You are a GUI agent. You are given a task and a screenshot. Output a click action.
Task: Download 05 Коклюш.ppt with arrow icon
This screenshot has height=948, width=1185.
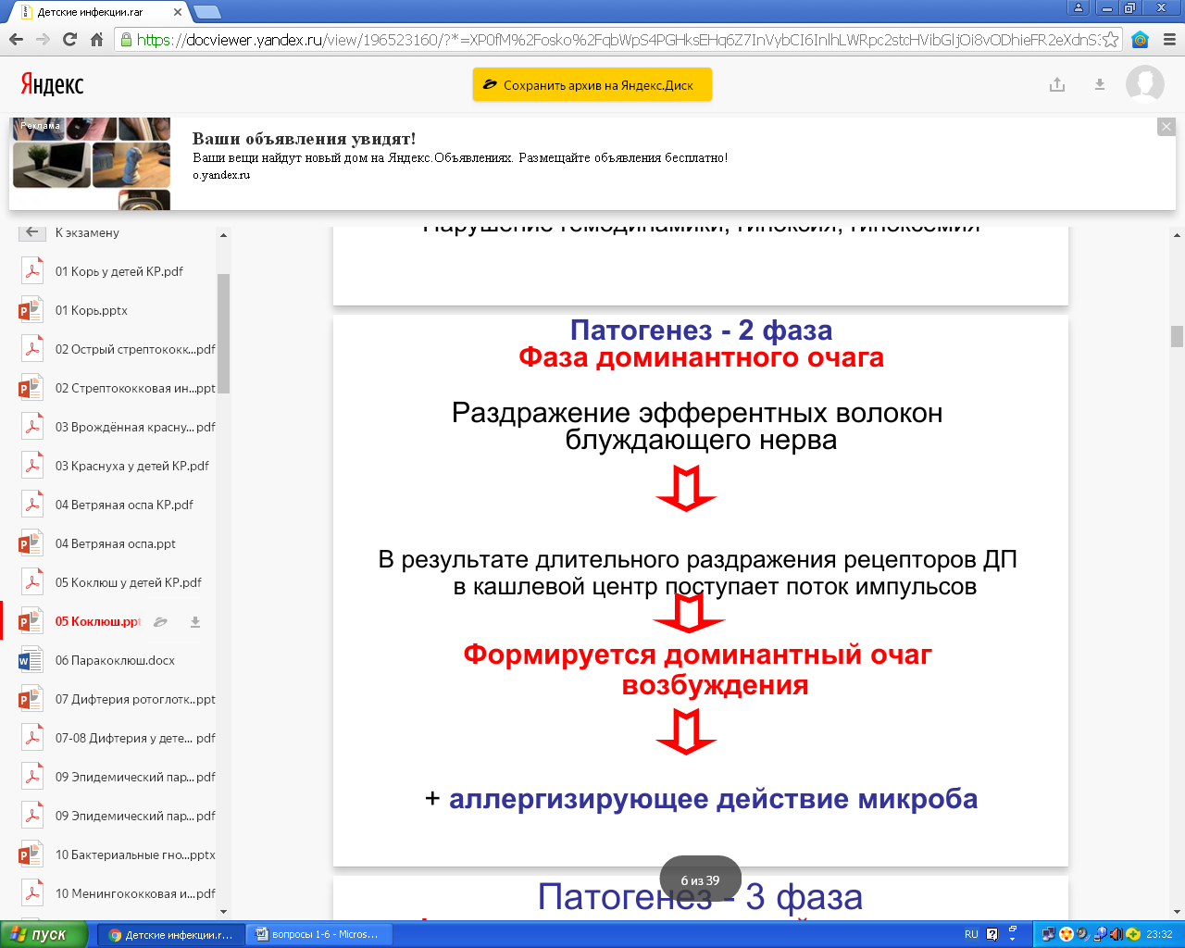(195, 622)
